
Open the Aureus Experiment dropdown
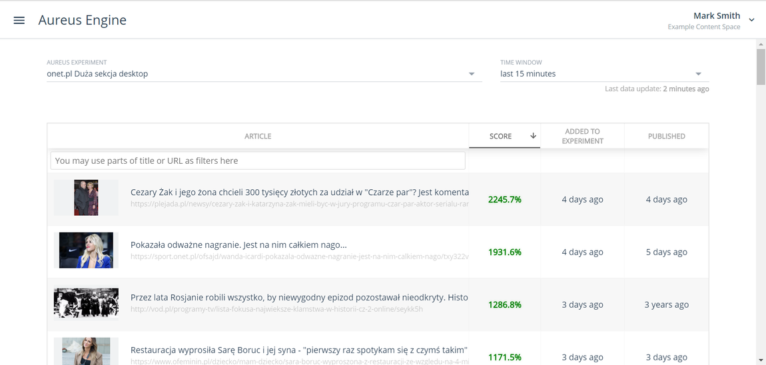click(264, 74)
